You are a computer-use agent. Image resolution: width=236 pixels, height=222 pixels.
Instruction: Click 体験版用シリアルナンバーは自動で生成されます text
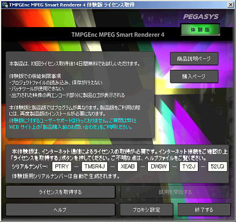point(66,176)
